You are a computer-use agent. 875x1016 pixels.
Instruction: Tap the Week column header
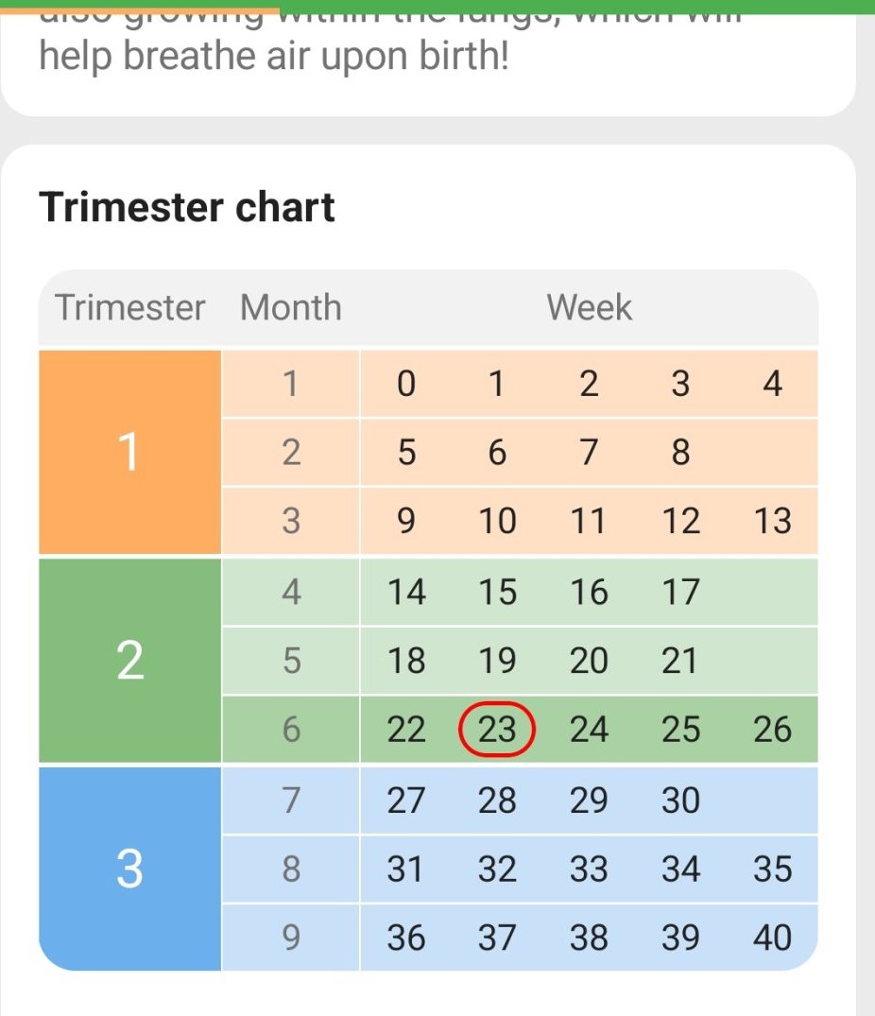[x=589, y=307]
